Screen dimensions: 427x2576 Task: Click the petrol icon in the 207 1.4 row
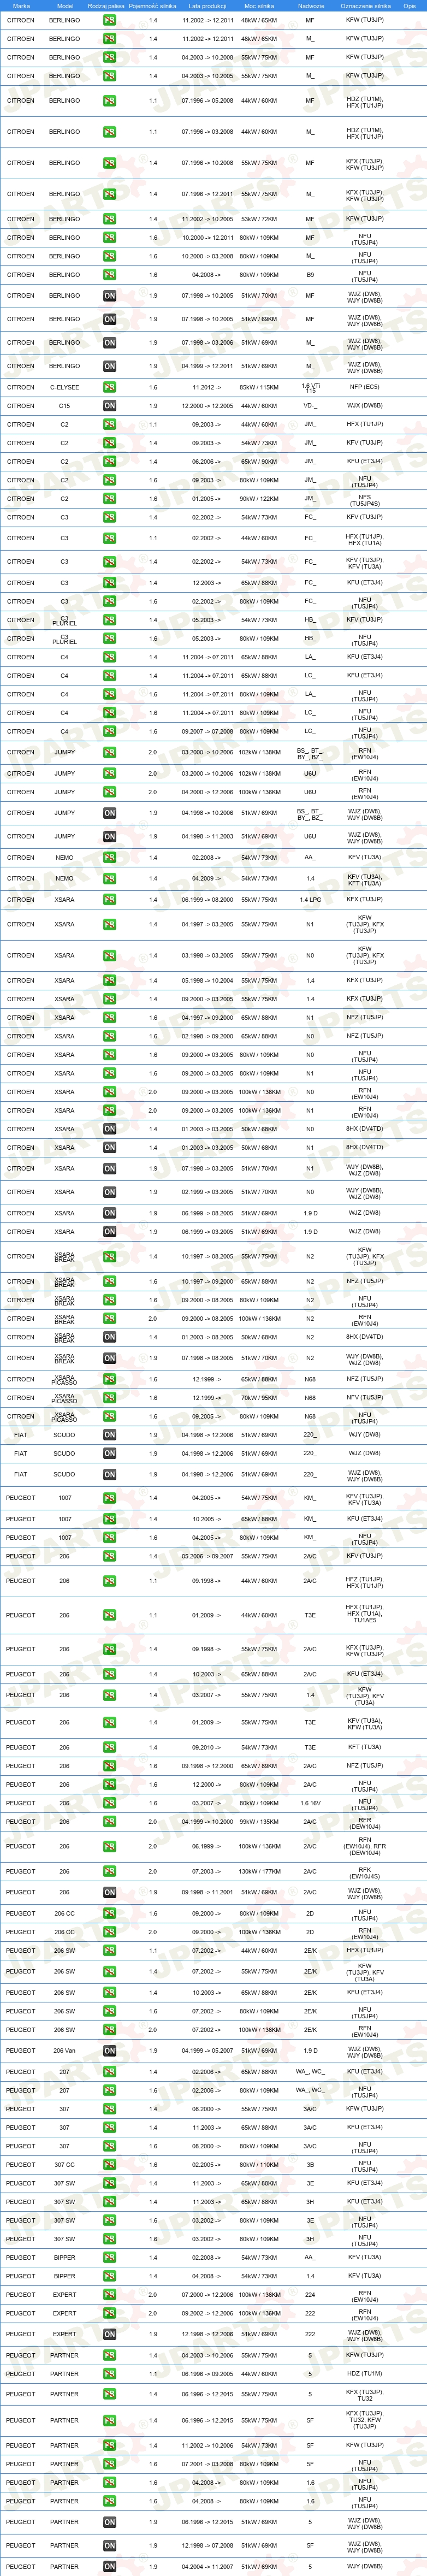coord(109,2072)
